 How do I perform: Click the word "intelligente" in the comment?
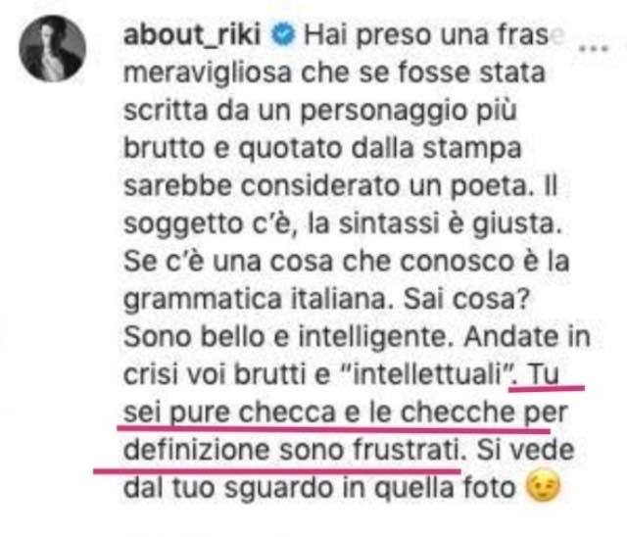372,338
